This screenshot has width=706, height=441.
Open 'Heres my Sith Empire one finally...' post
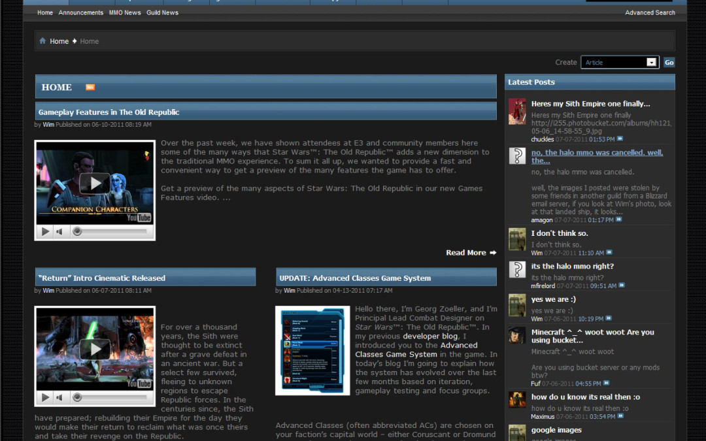pos(591,104)
